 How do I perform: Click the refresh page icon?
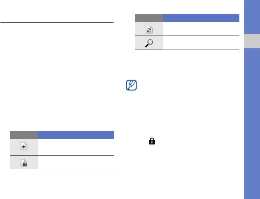coord(149,29)
